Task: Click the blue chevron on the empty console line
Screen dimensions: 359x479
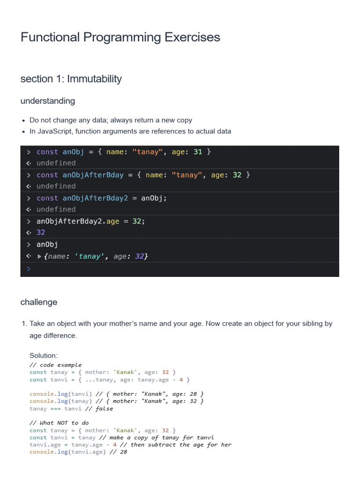Action: pyautogui.click(x=29, y=269)
